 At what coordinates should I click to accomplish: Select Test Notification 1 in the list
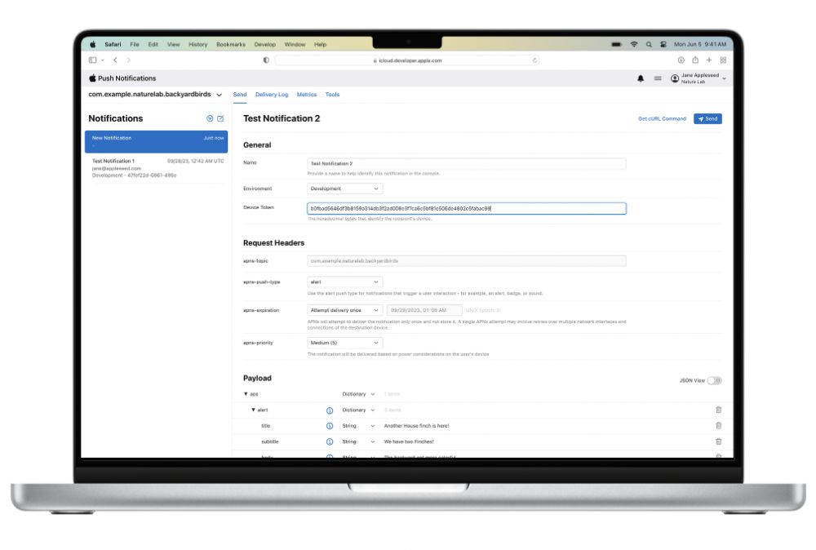[x=156, y=168]
